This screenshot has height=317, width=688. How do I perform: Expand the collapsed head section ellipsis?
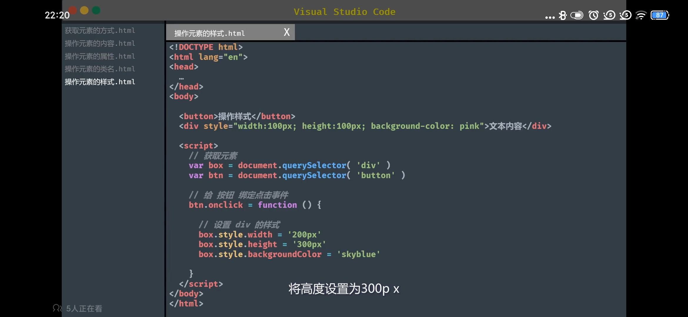(181, 78)
